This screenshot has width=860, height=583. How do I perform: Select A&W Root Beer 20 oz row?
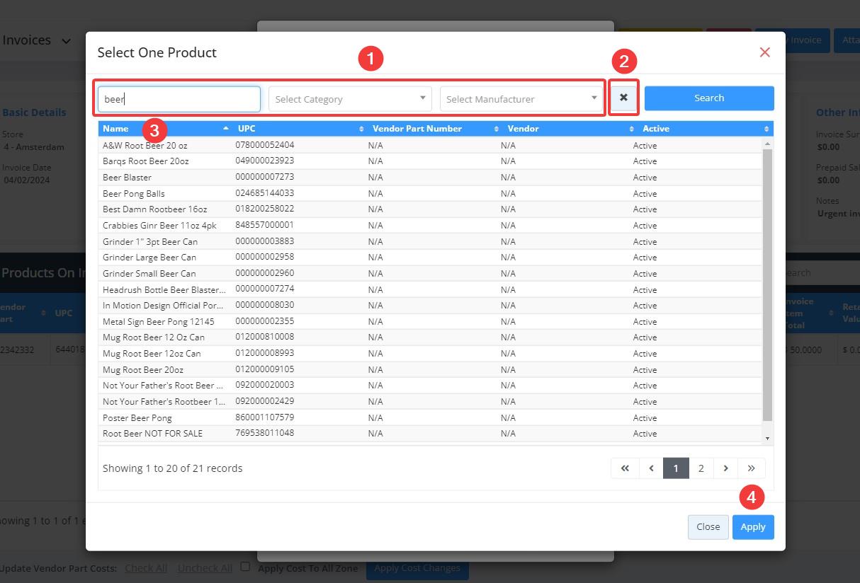coord(430,145)
